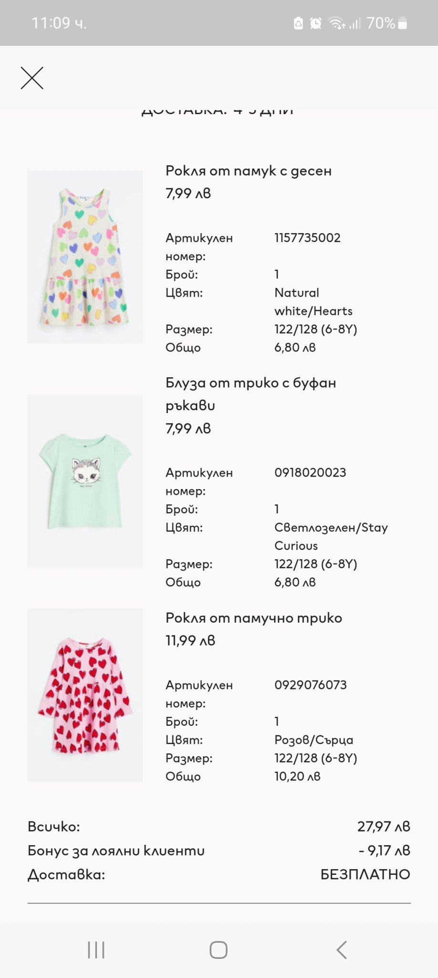Open green cat blouse thumbnail
The width and height of the screenshot is (438, 978).
85,480
